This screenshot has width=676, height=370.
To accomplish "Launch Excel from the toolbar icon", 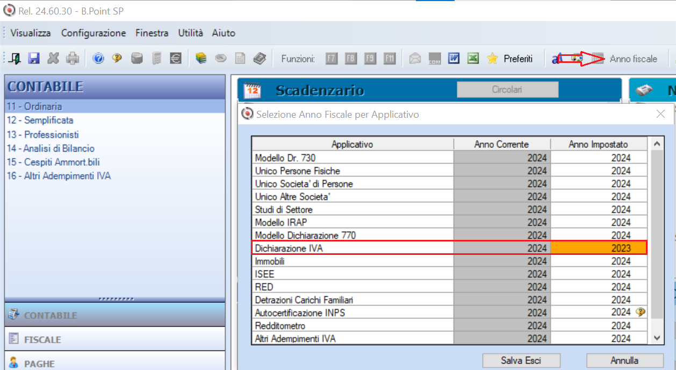I will pyautogui.click(x=473, y=58).
